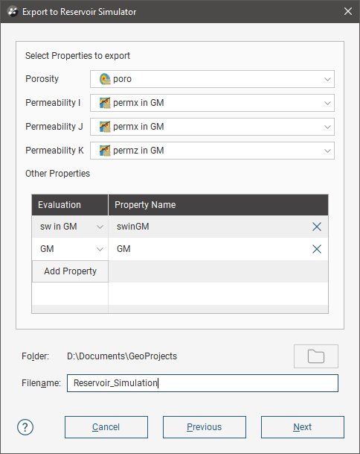Open the Permeability J dropdown list
Viewport: 360px width, 454px height.
pos(212,127)
